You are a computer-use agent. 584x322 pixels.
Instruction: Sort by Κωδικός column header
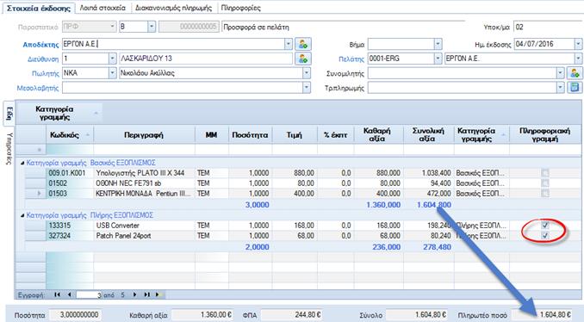70,135
